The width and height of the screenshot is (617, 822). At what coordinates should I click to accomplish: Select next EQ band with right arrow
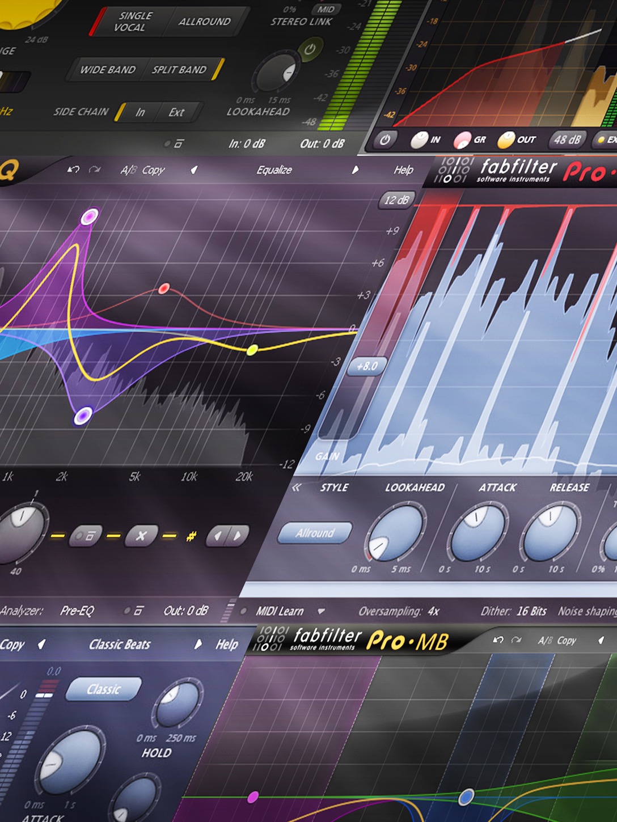pos(238,535)
